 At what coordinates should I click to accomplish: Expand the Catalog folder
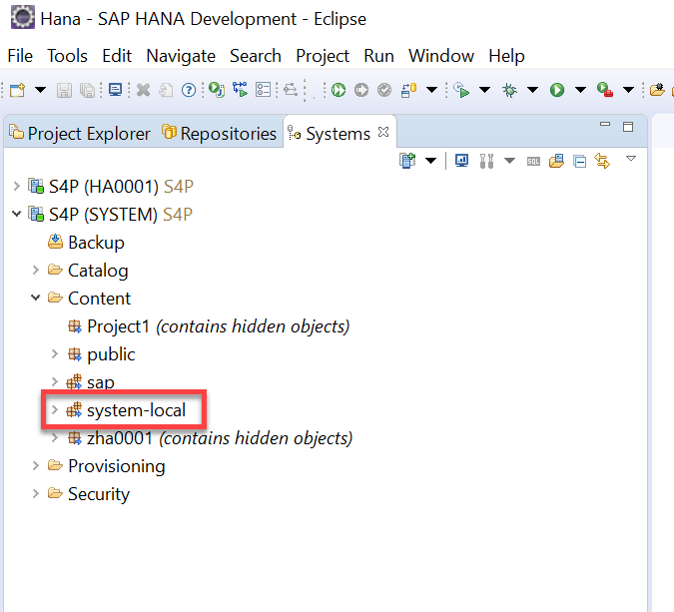point(36,270)
